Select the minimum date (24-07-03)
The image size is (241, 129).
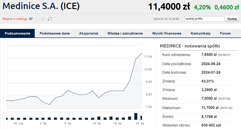[224, 99]
